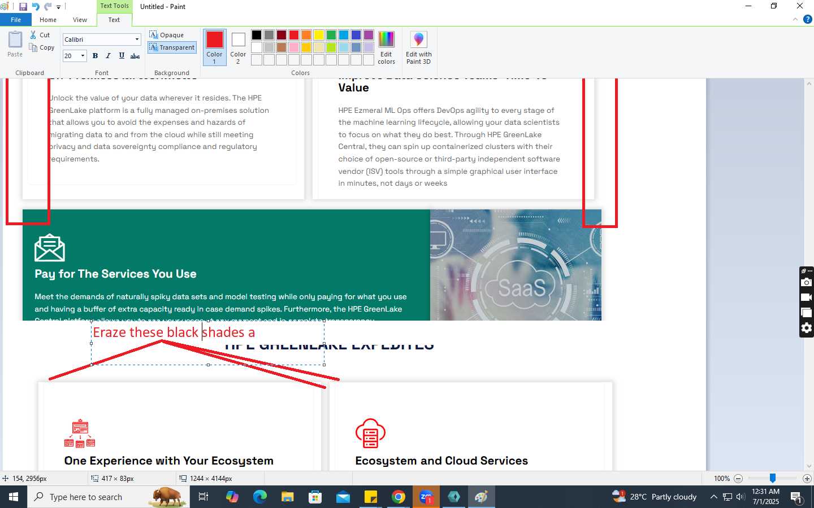814x508 pixels.
Task: Select Color 2 background swatch
Action: pyautogui.click(x=238, y=47)
